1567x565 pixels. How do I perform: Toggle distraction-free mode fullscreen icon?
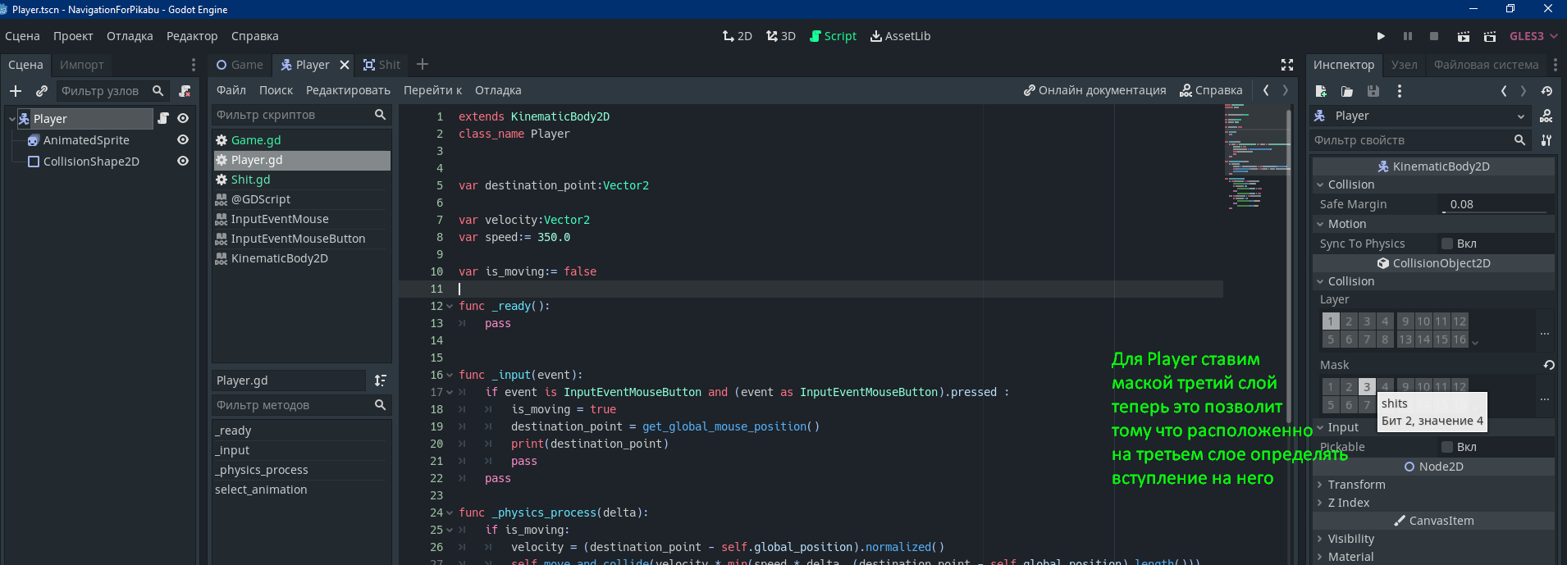tap(1286, 65)
